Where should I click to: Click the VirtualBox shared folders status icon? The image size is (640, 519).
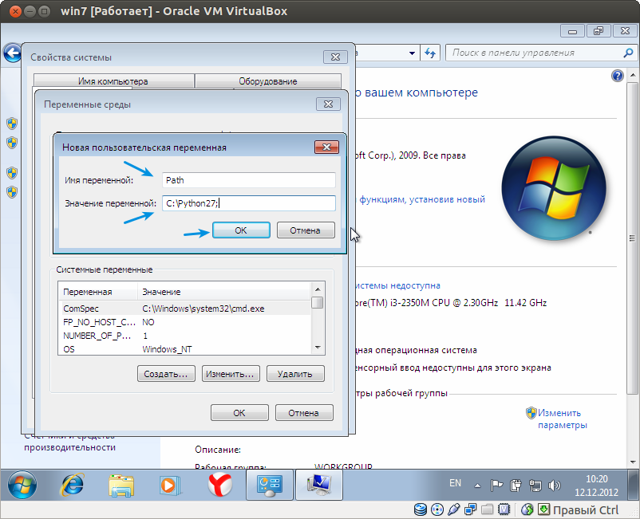[x=488, y=509]
